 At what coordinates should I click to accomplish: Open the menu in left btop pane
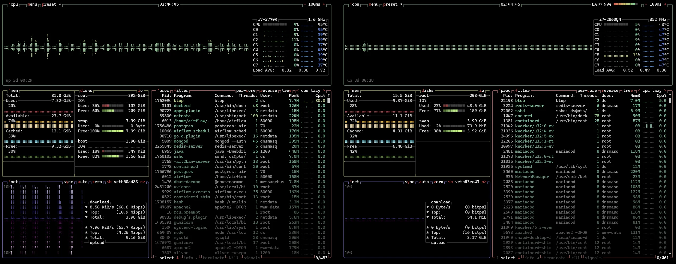32,4
